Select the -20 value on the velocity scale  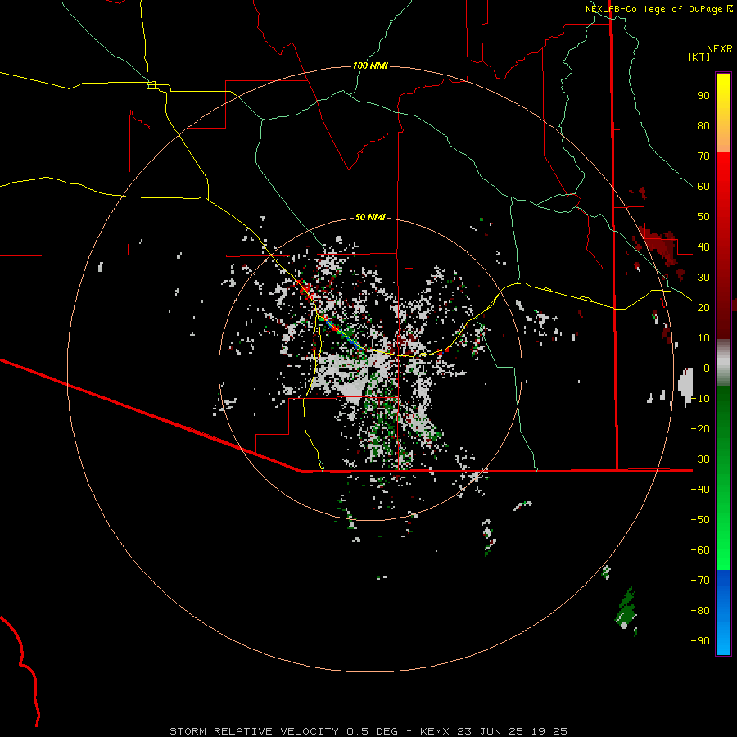click(700, 429)
